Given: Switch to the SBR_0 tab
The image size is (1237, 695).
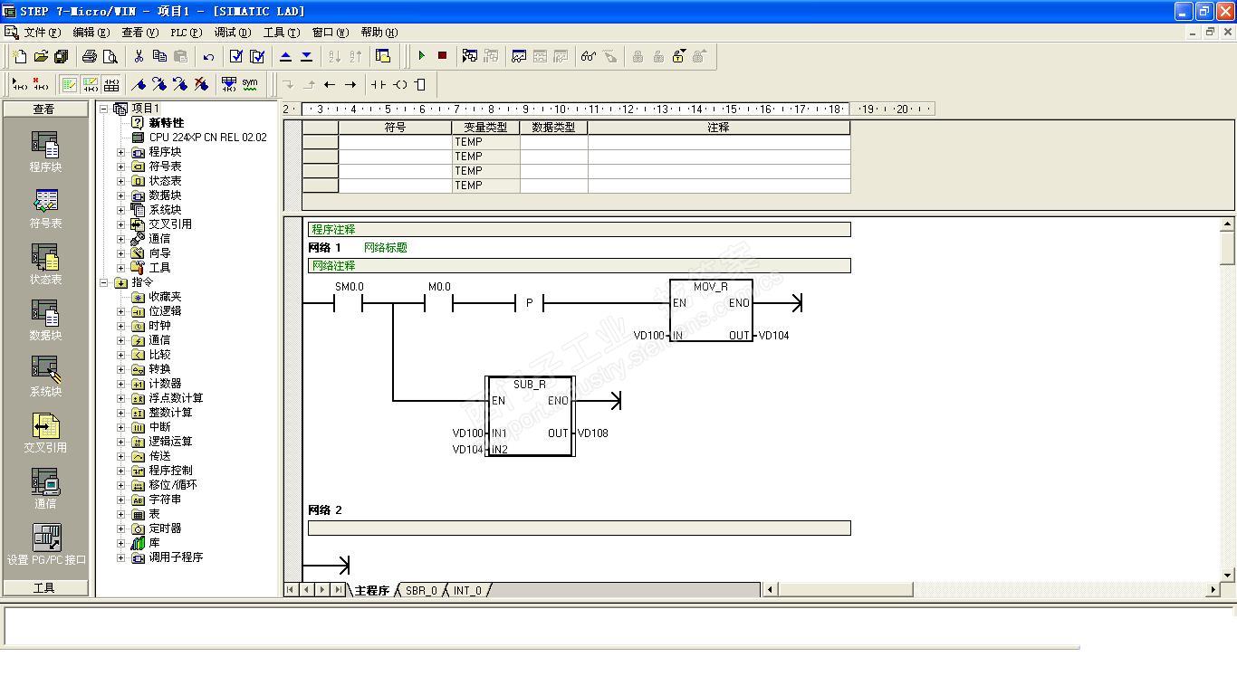Looking at the screenshot, I should (x=421, y=590).
